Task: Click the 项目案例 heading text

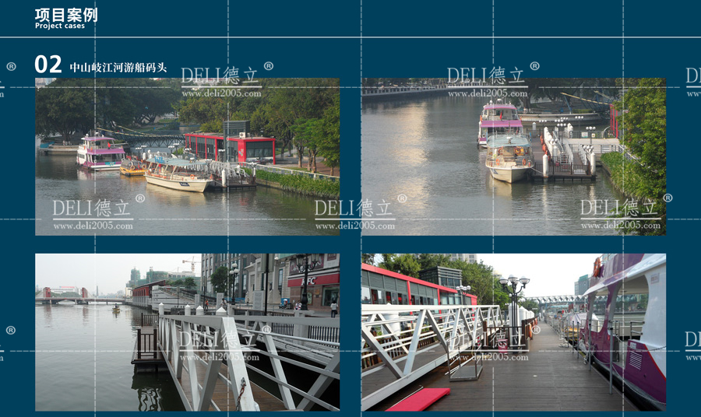Action: point(66,15)
